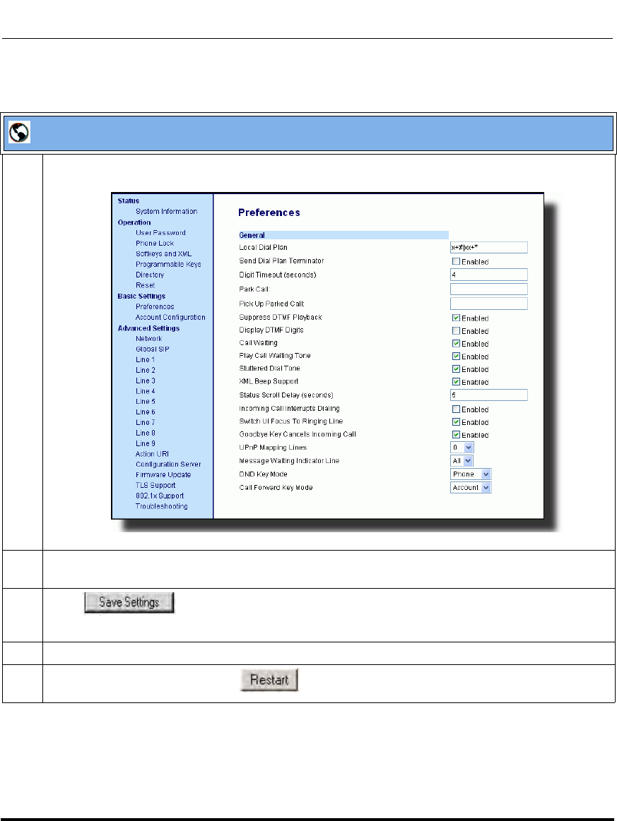Open Network settings
The width and height of the screenshot is (617, 821).
[149, 339]
